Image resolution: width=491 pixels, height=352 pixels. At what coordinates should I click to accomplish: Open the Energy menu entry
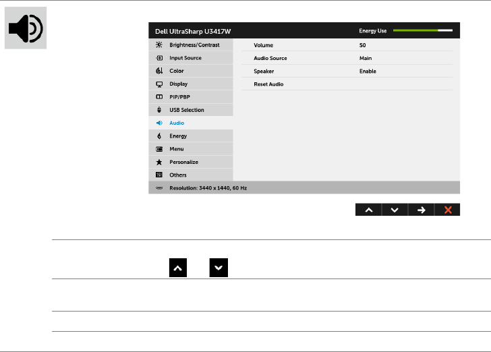tap(191, 136)
